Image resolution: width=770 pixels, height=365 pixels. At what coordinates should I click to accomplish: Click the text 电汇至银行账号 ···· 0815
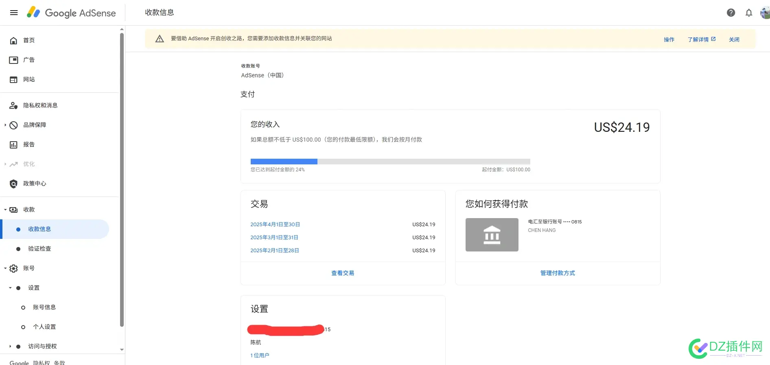coord(555,222)
